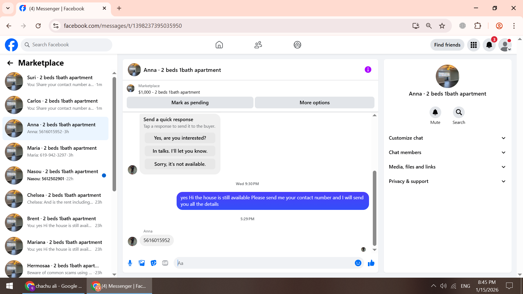Open the volume control in system tray

click(x=443, y=286)
